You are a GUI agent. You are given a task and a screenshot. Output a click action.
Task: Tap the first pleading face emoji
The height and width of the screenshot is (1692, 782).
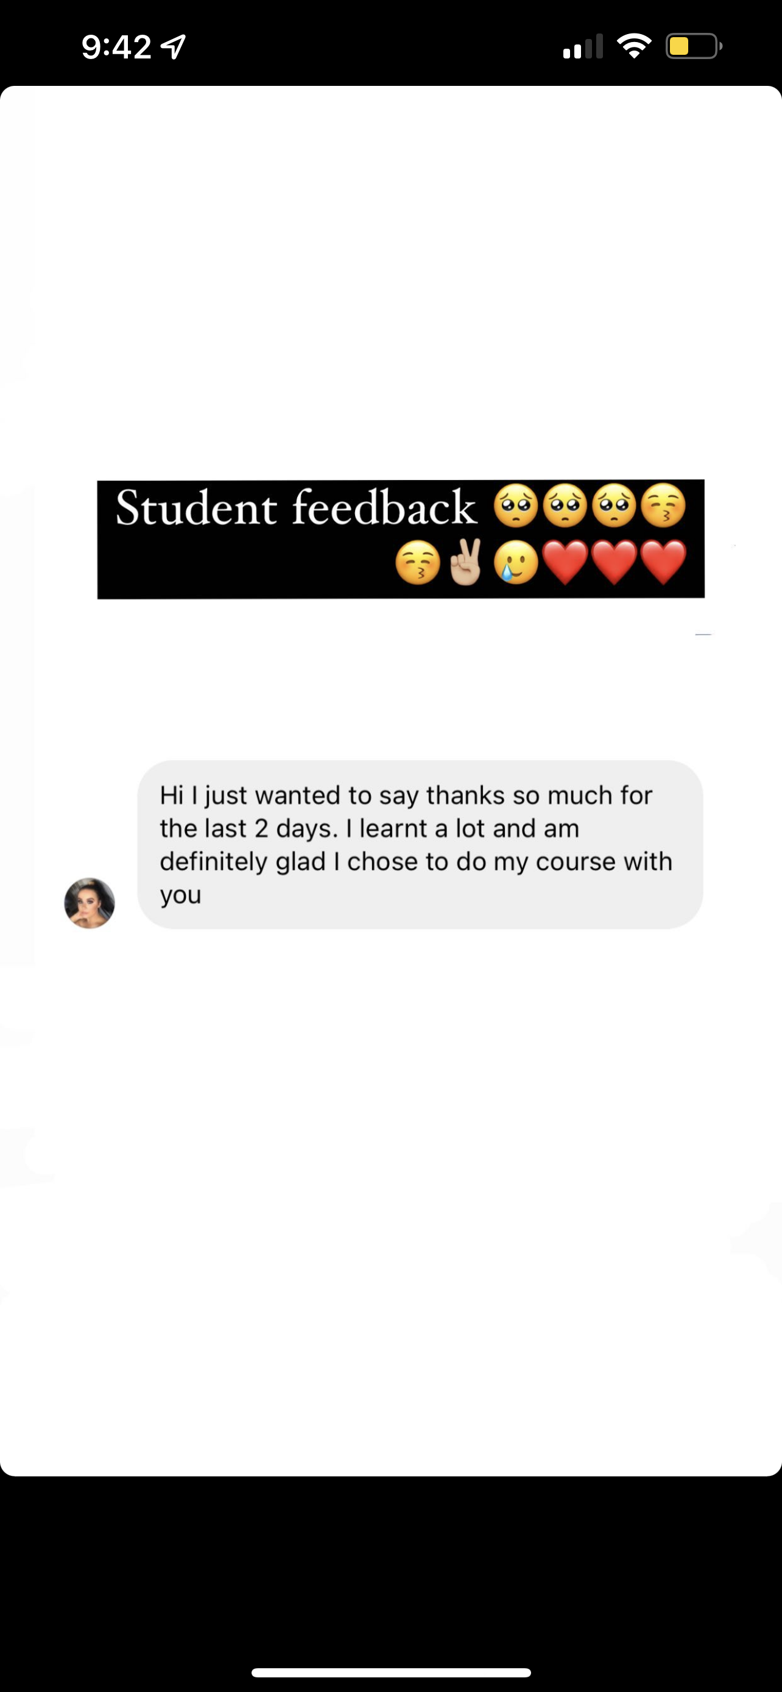click(516, 506)
